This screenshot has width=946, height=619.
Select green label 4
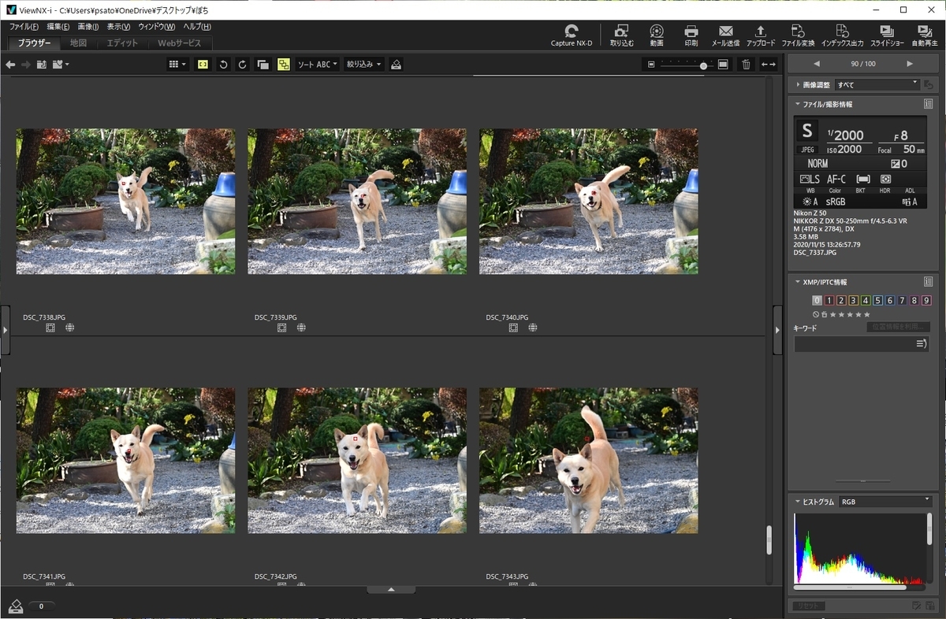(866, 301)
